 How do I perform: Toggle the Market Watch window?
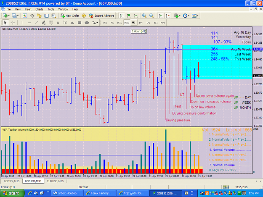tap(25, 16)
